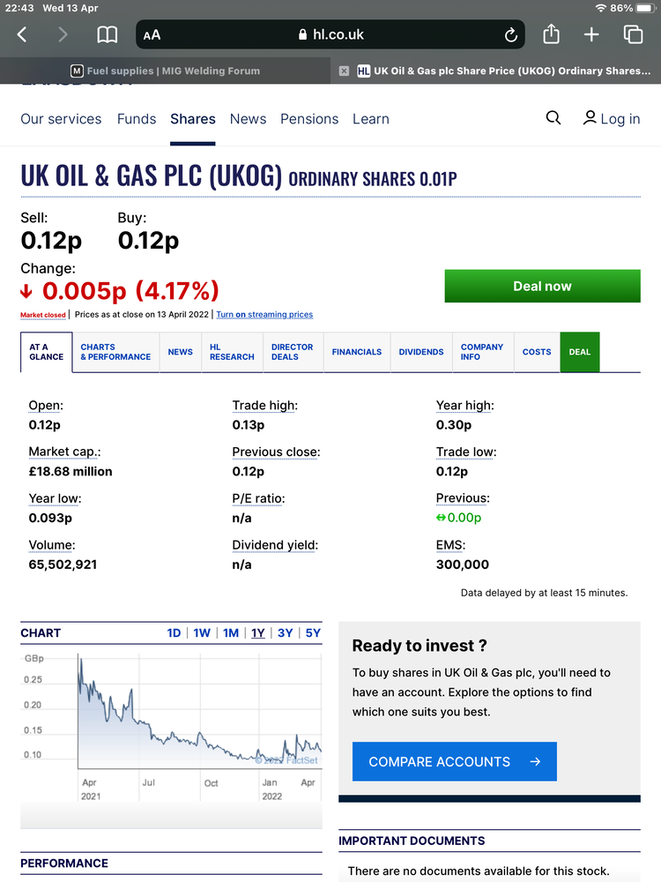Select the 1D chart range
661x882 pixels.
tap(174, 632)
